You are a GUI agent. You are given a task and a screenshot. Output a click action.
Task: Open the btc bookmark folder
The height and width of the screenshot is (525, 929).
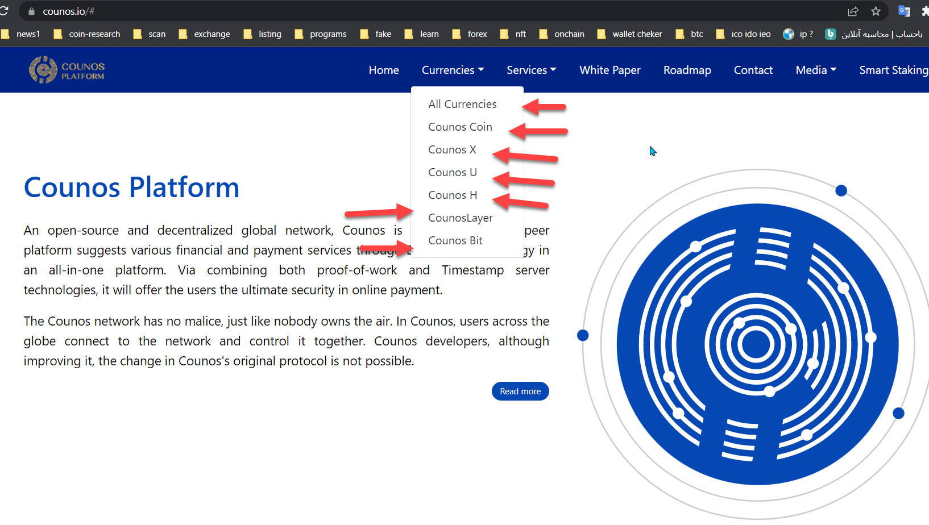pyautogui.click(x=690, y=34)
